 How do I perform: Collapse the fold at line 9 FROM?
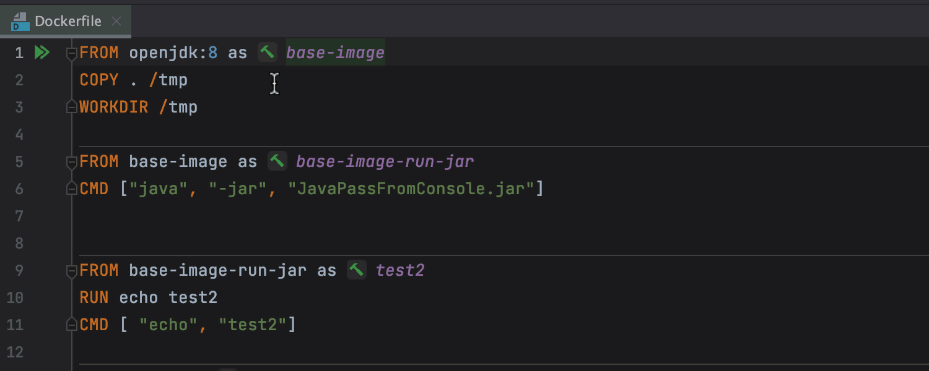71,271
